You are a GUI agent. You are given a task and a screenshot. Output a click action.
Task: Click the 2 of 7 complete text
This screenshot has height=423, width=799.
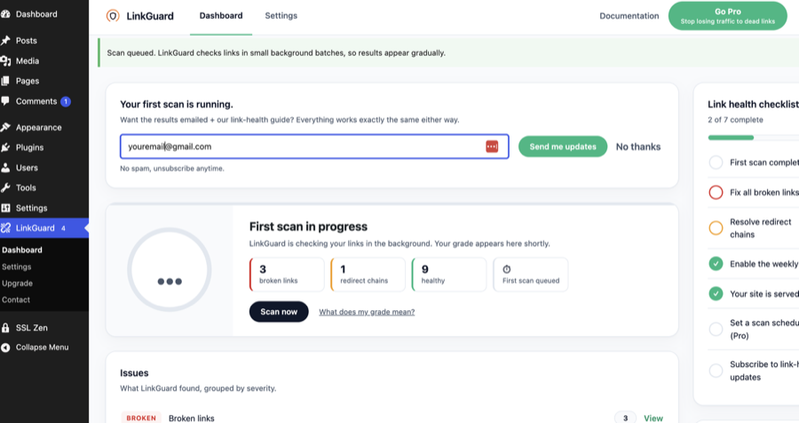pos(735,120)
